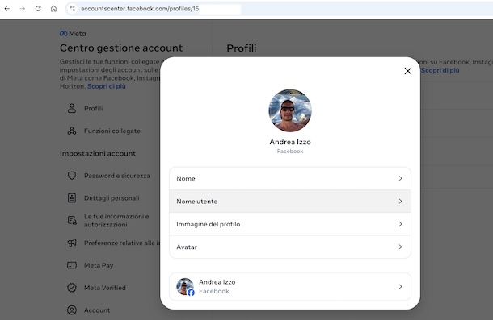Open Immagine del profilo row
Screen dimensions: 493x320
(290, 224)
